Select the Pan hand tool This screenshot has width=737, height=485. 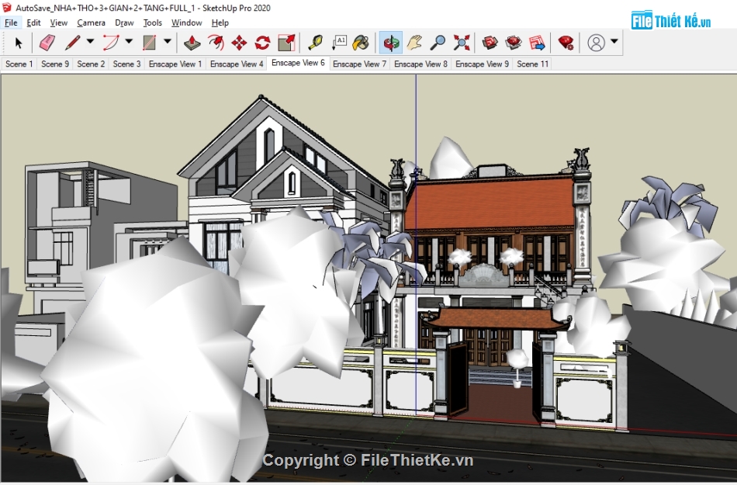[414, 43]
